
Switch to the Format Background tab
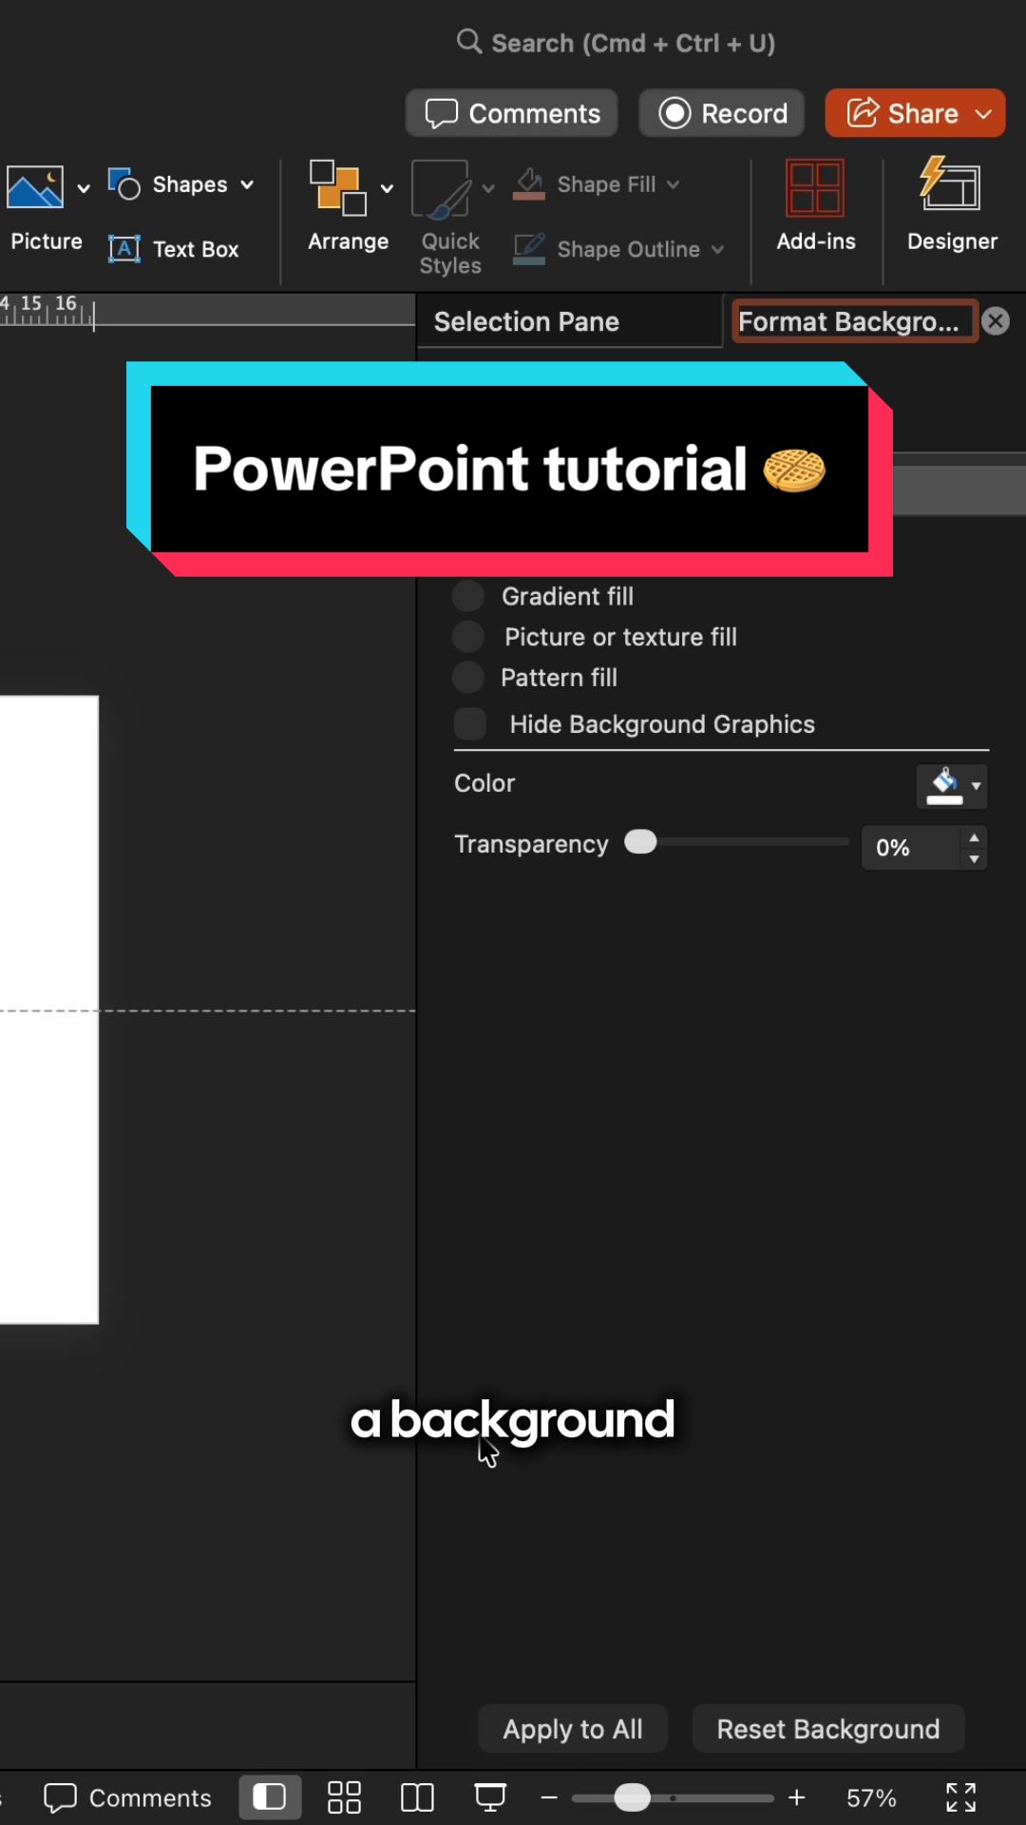click(x=853, y=321)
